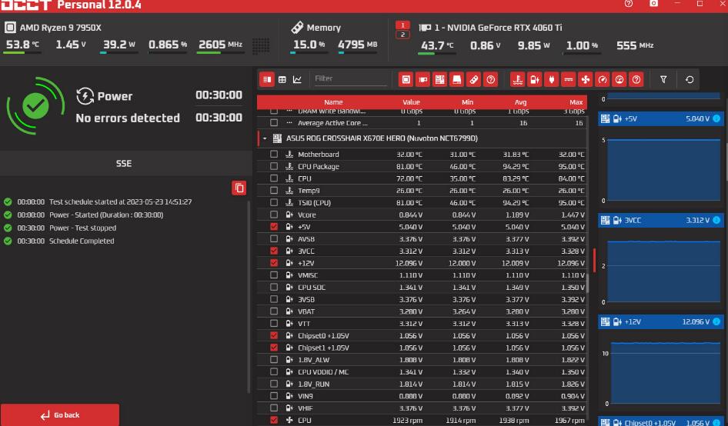Screen dimensions: 728x426
Task: Sort sensors by the Max column
Action: (x=576, y=102)
